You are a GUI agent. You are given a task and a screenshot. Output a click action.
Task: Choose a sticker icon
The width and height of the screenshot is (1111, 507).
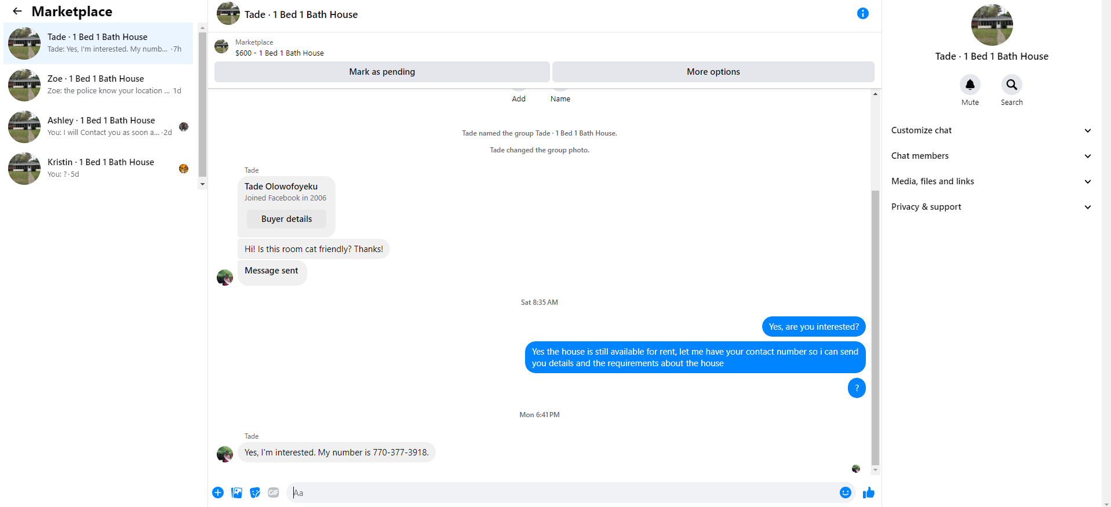(x=255, y=493)
